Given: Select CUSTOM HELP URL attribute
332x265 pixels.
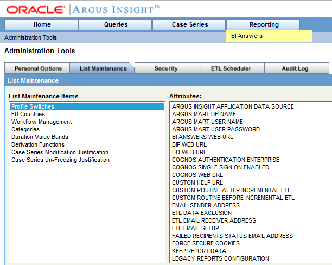Looking at the screenshot, I should (x=197, y=182).
